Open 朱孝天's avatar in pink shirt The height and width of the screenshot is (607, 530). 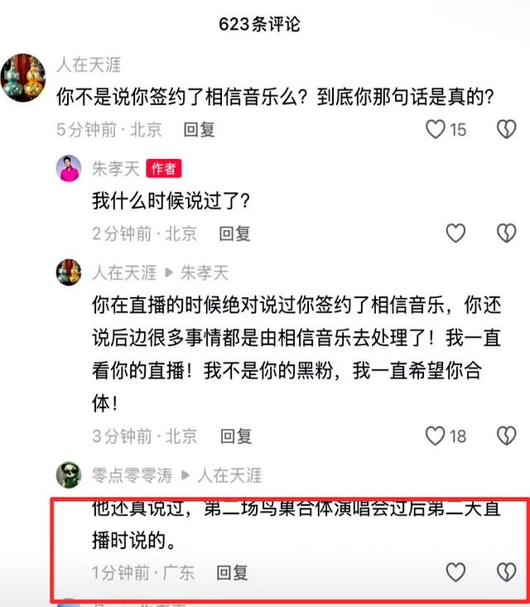69,168
